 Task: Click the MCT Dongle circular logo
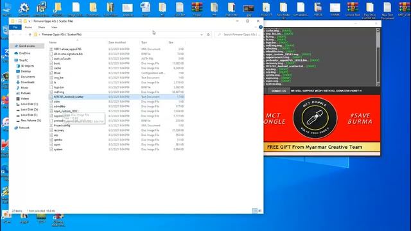(315, 118)
